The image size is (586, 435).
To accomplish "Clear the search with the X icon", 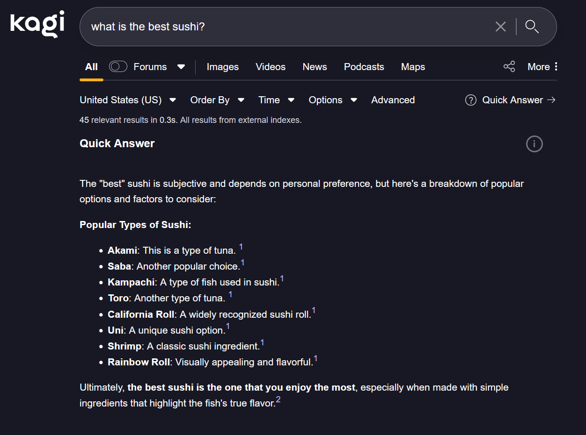I will click(500, 27).
